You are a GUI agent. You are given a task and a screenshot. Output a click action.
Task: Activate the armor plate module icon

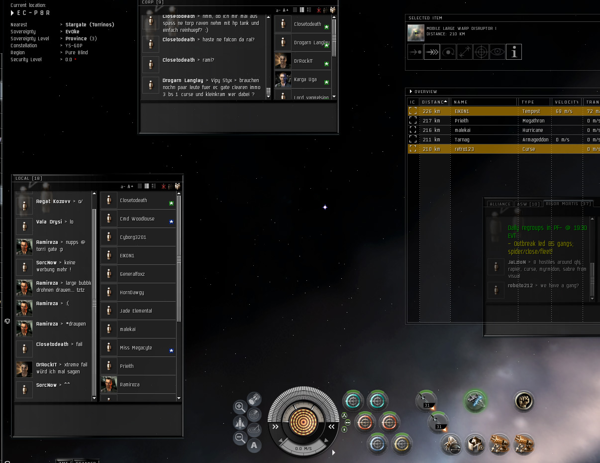point(476,444)
